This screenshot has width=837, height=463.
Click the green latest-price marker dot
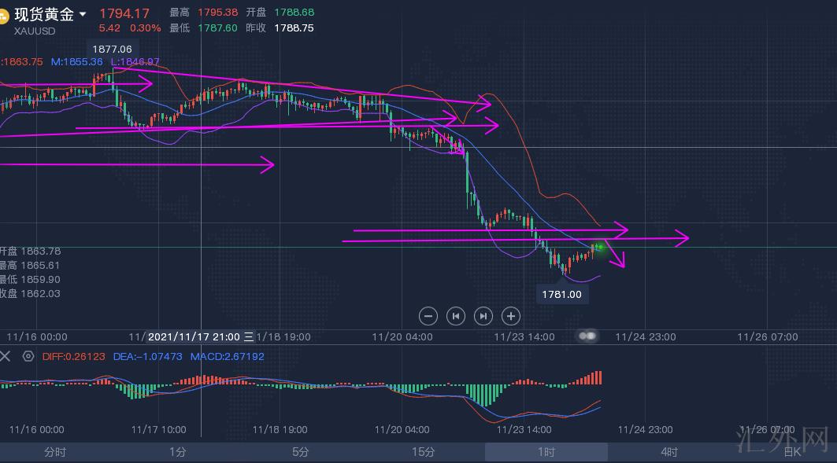coord(599,247)
